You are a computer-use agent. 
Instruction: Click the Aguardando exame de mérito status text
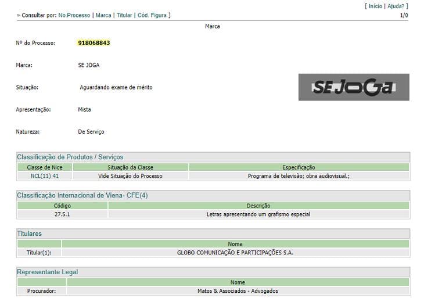click(116, 87)
